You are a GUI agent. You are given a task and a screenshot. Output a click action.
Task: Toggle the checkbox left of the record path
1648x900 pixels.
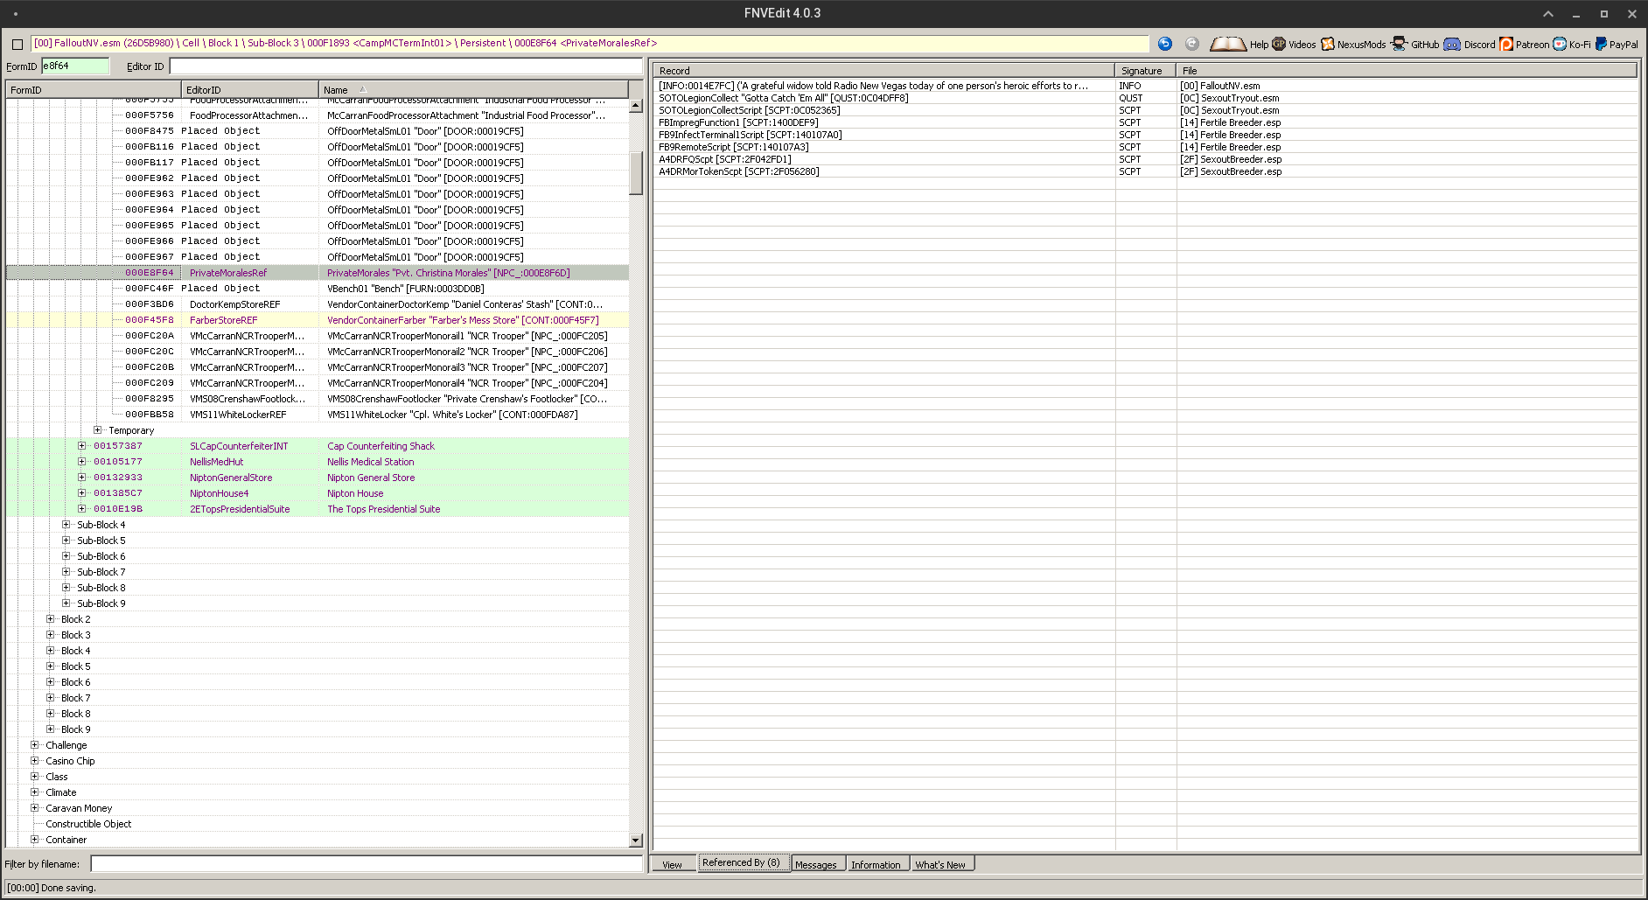pos(17,44)
